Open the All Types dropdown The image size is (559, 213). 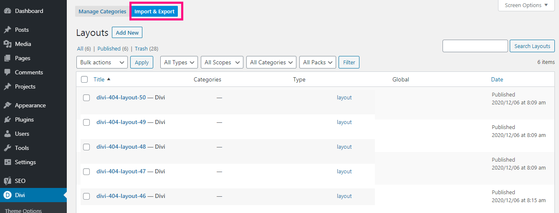click(179, 62)
